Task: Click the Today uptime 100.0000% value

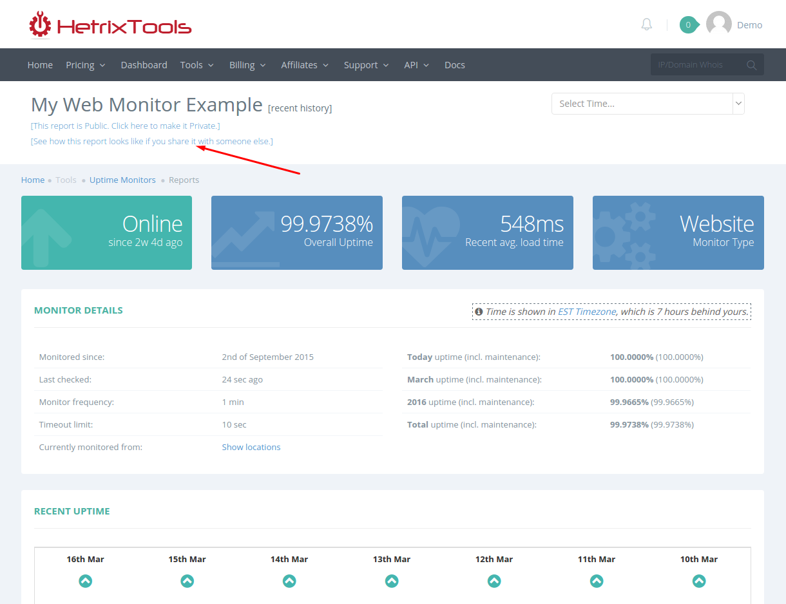Action: click(632, 357)
